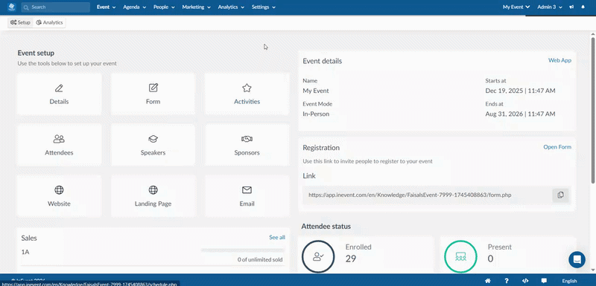Click the Enrolled count 29
596x286 pixels.
[351, 259]
